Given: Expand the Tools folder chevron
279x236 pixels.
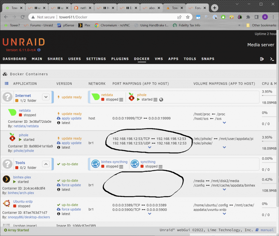Looking at the screenshot, I should (x=46, y=164).
